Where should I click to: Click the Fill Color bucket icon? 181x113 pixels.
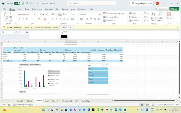tap(39, 19)
